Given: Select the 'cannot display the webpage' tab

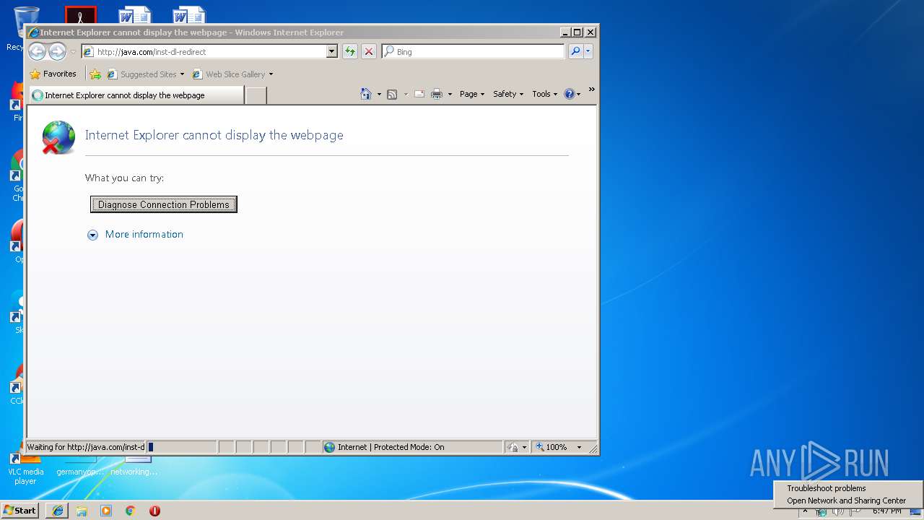Looking at the screenshot, I should [136, 95].
